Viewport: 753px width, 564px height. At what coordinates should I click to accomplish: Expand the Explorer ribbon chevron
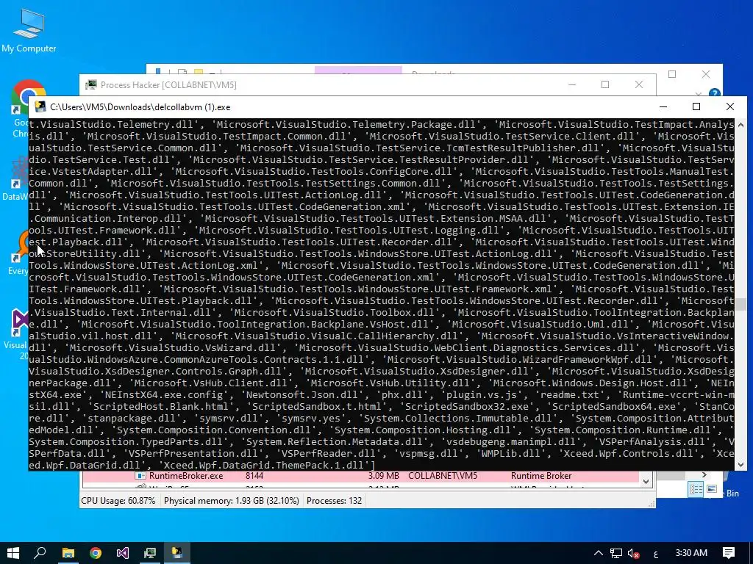click(x=699, y=93)
